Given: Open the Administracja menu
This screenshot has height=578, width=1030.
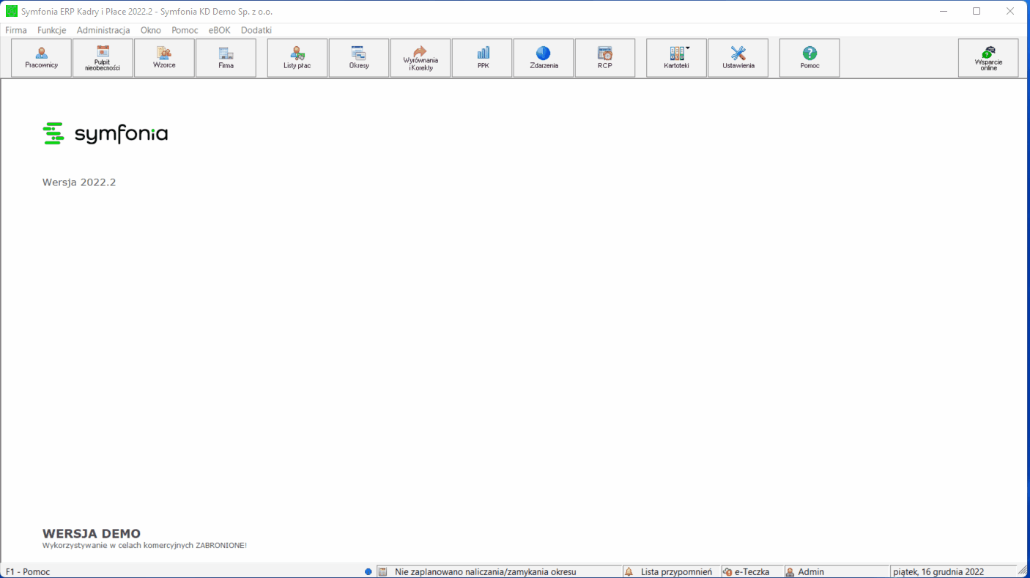Looking at the screenshot, I should tap(103, 30).
